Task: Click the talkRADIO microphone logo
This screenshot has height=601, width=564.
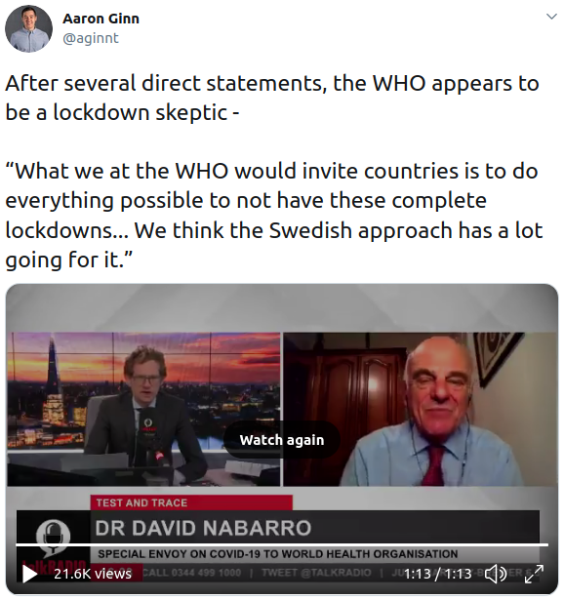Action: (53, 537)
